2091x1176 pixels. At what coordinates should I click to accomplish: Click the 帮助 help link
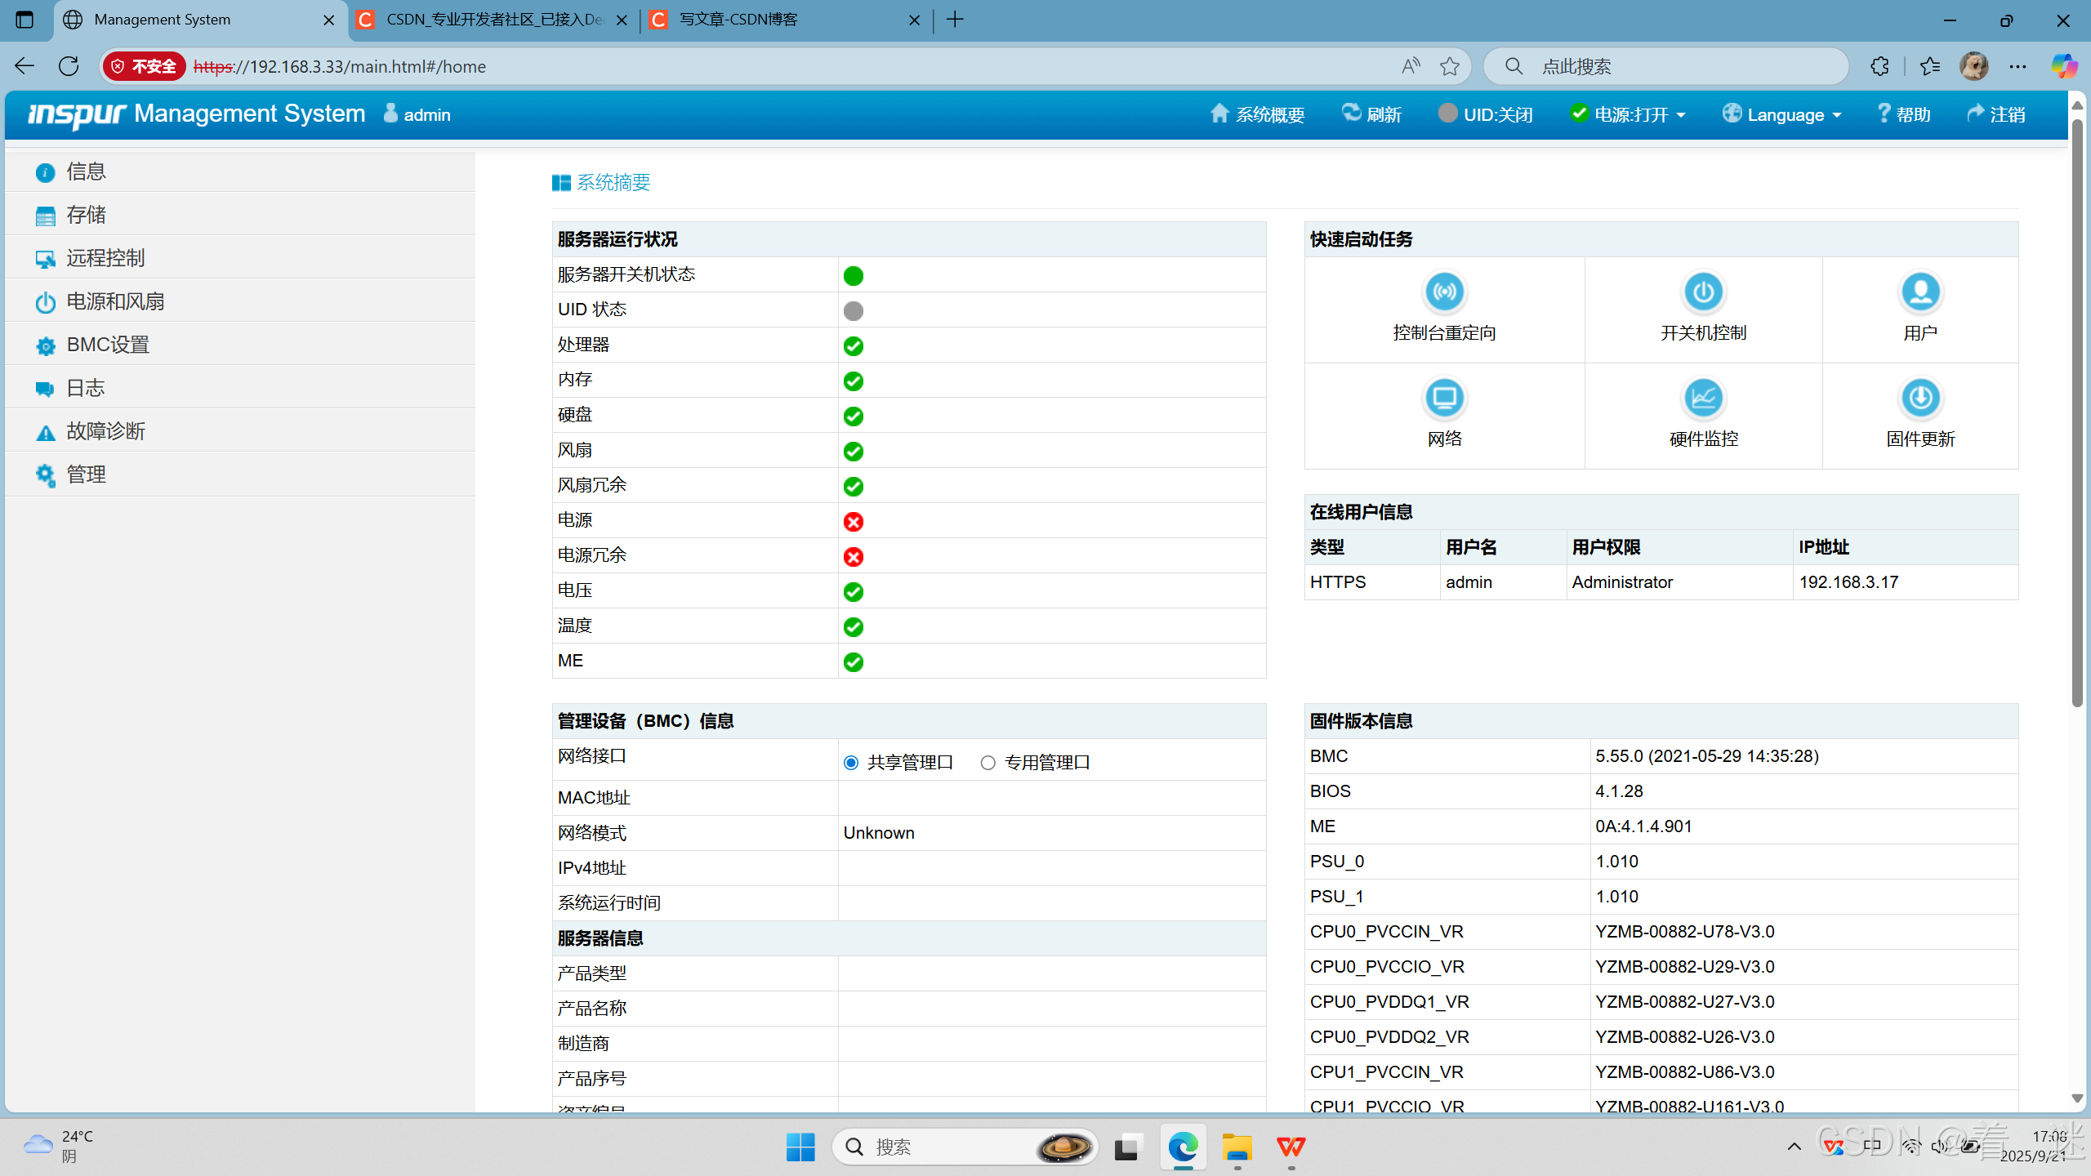(x=1904, y=114)
